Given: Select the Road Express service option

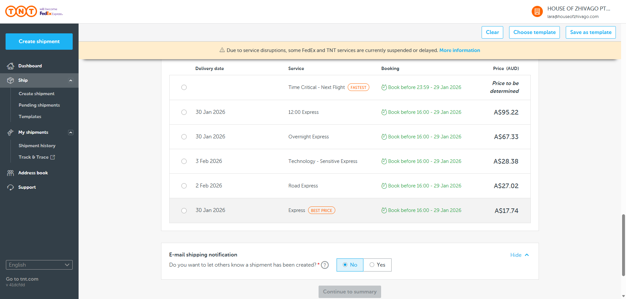Looking at the screenshot, I should click(184, 186).
